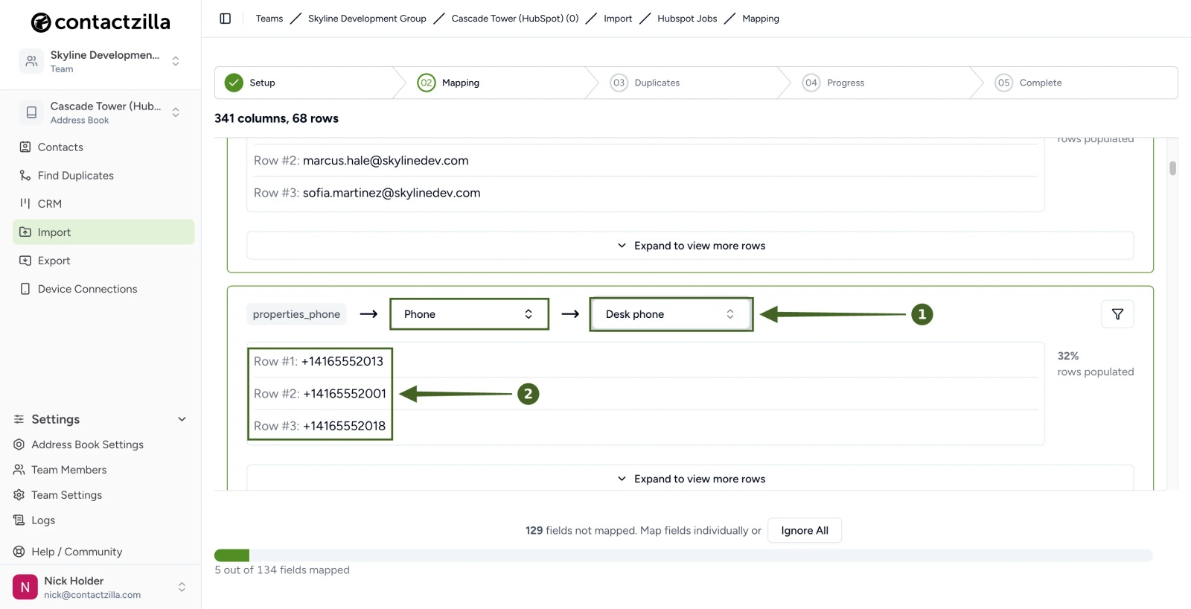The width and height of the screenshot is (1191, 609).
Task: Expand more rows under email column
Action: tap(690, 246)
